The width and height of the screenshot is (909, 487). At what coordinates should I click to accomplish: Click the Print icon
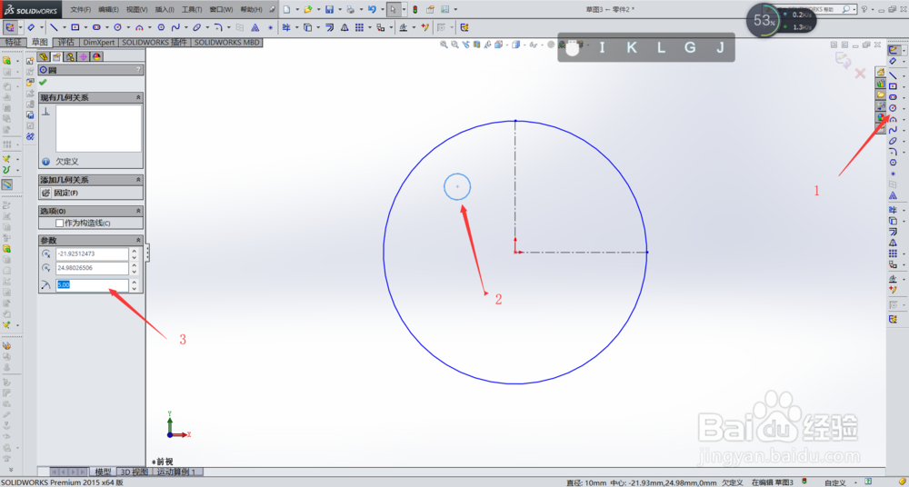pos(350,9)
